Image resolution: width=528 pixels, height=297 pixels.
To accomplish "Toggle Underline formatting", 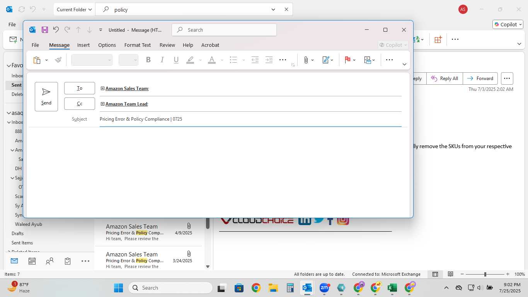I will [x=176, y=60].
